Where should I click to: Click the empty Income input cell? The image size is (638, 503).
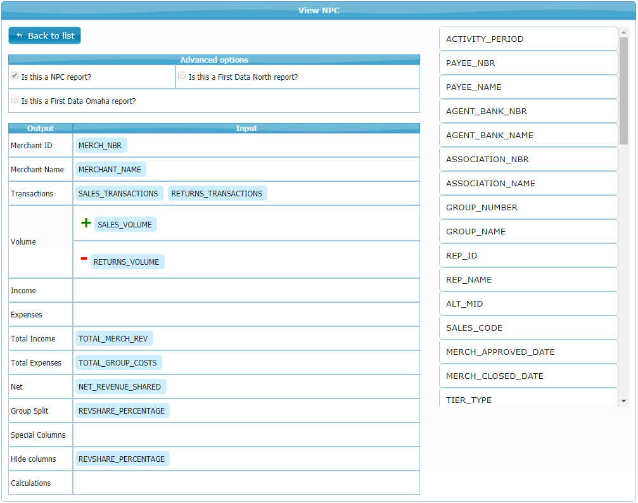(246, 291)
